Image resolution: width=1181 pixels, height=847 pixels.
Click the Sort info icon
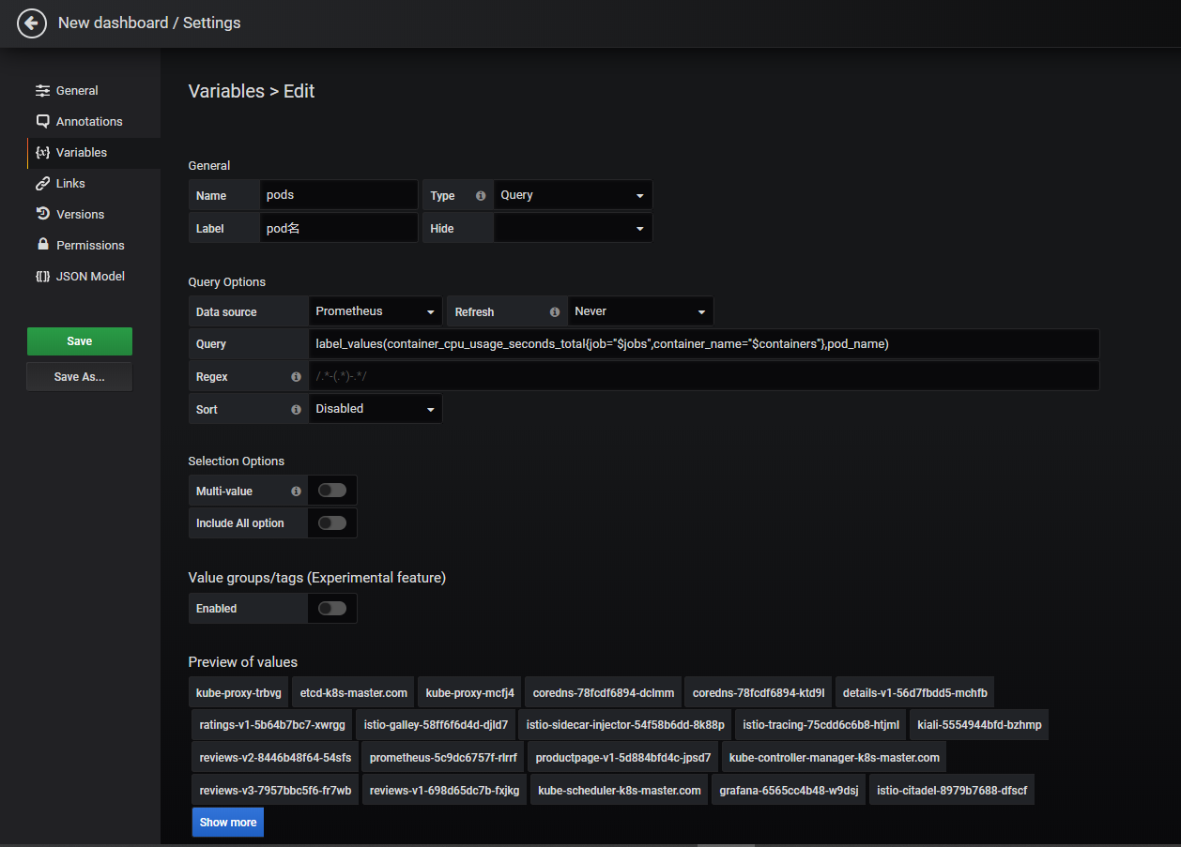pos(296,410)
